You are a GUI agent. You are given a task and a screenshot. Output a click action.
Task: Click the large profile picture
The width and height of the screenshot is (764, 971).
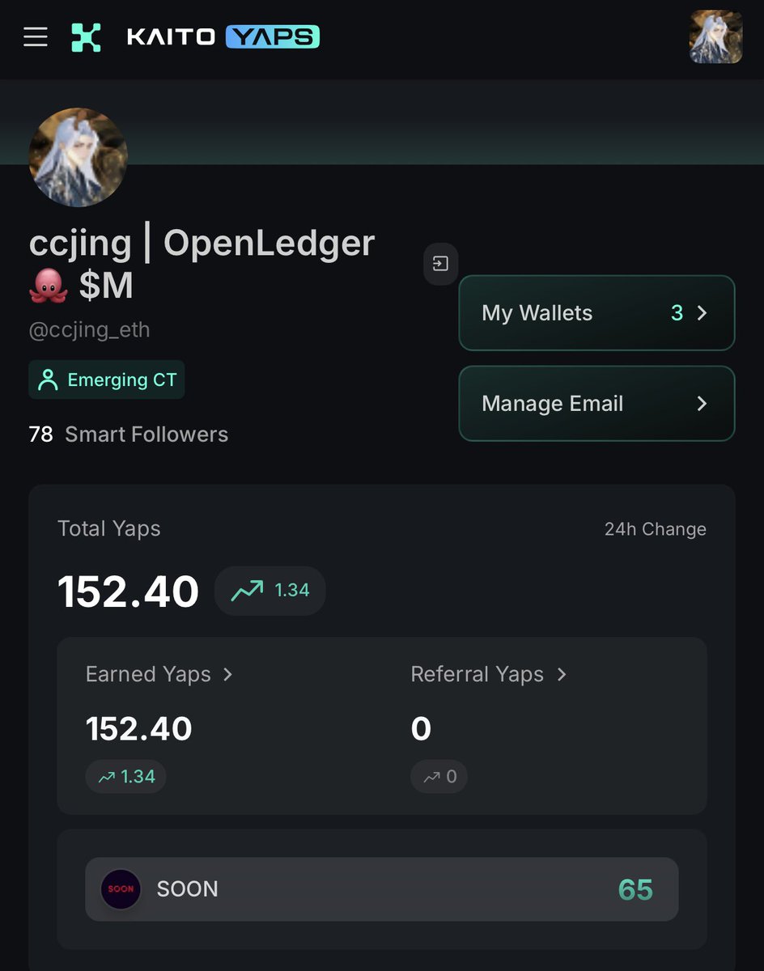pos(79,158)
